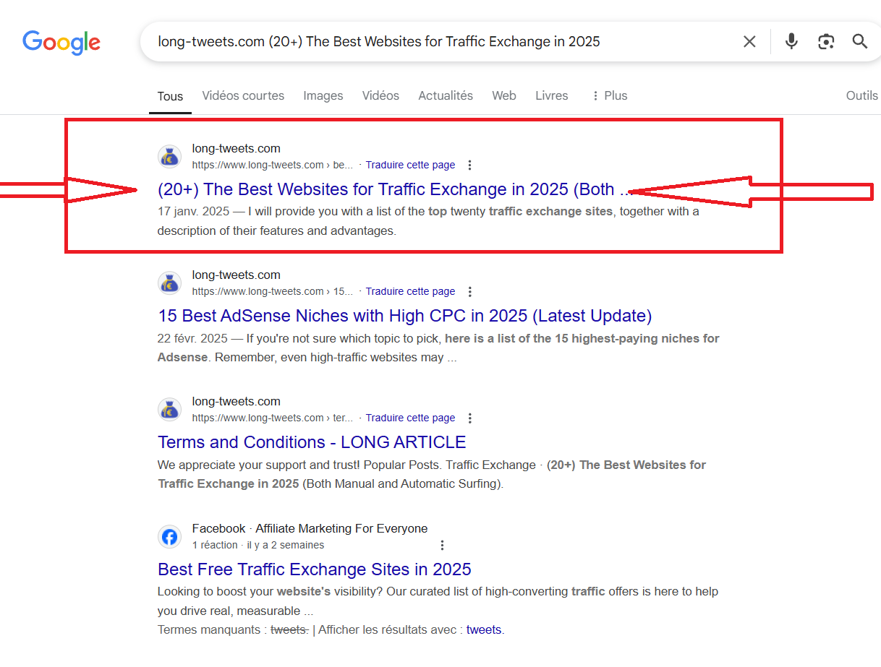Viewport: 881px width, 667px height.
Task: Click the URL breadcrumb ending in '15...'
Action: tap(273, 291)
